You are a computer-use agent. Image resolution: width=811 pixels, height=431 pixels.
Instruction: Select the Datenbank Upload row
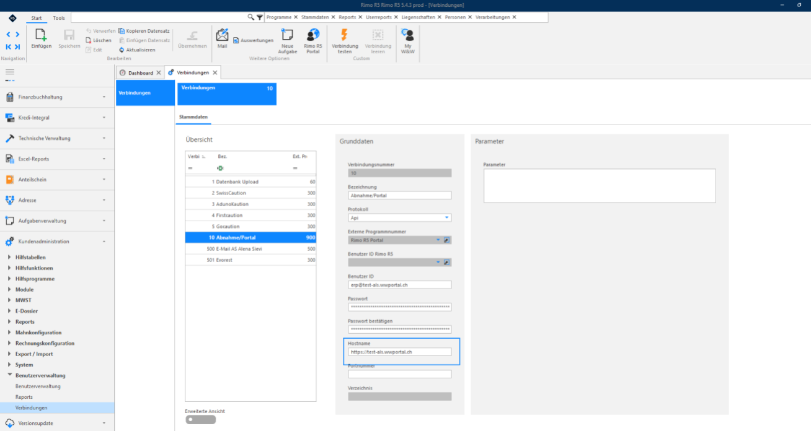click(250, 182)
